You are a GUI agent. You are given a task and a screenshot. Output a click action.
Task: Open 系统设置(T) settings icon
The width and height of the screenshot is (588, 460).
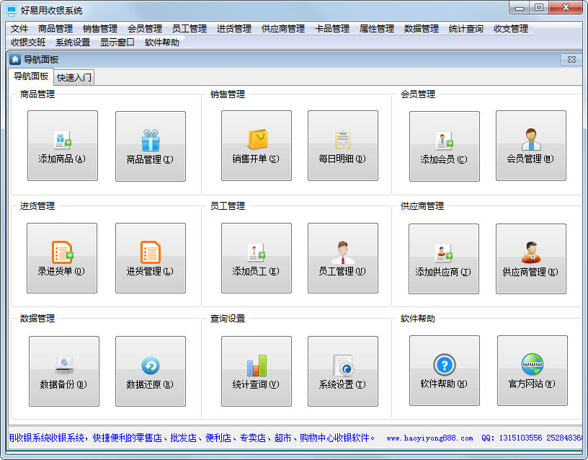[343, 371]
